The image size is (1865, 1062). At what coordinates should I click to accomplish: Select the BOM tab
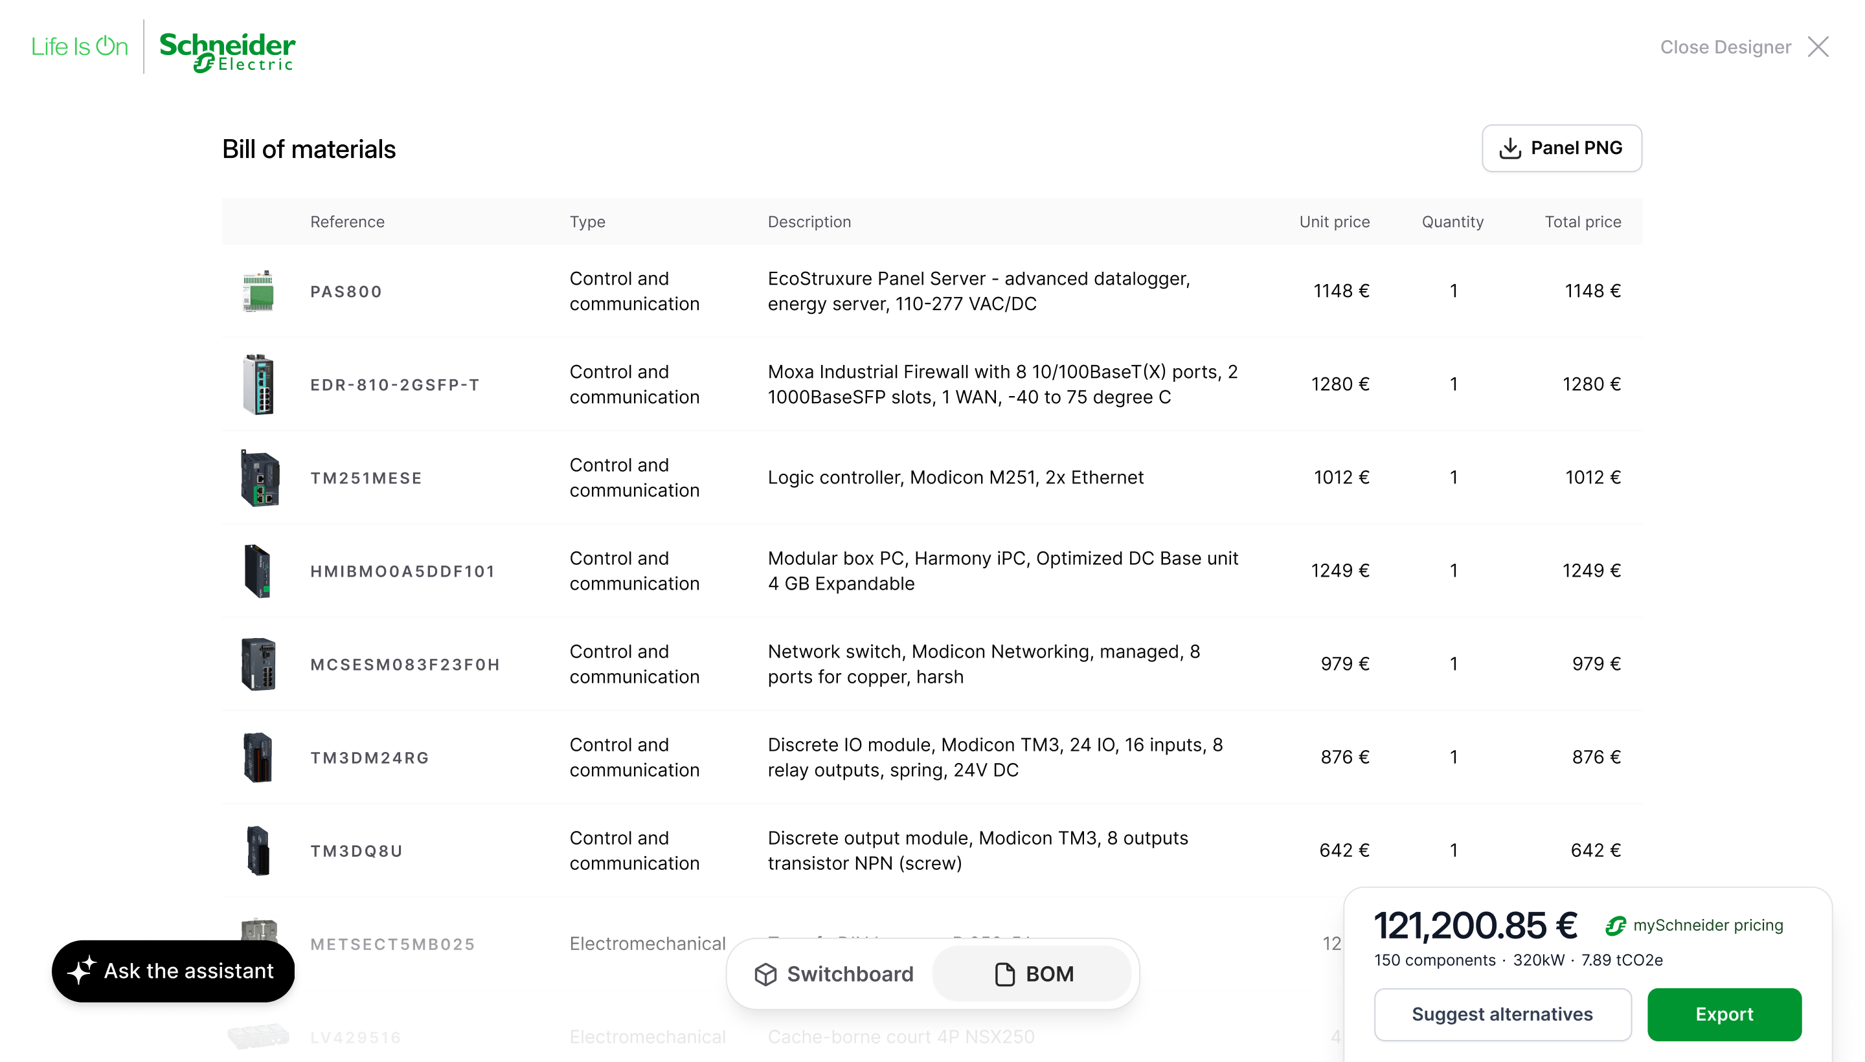pos(1032,975)
